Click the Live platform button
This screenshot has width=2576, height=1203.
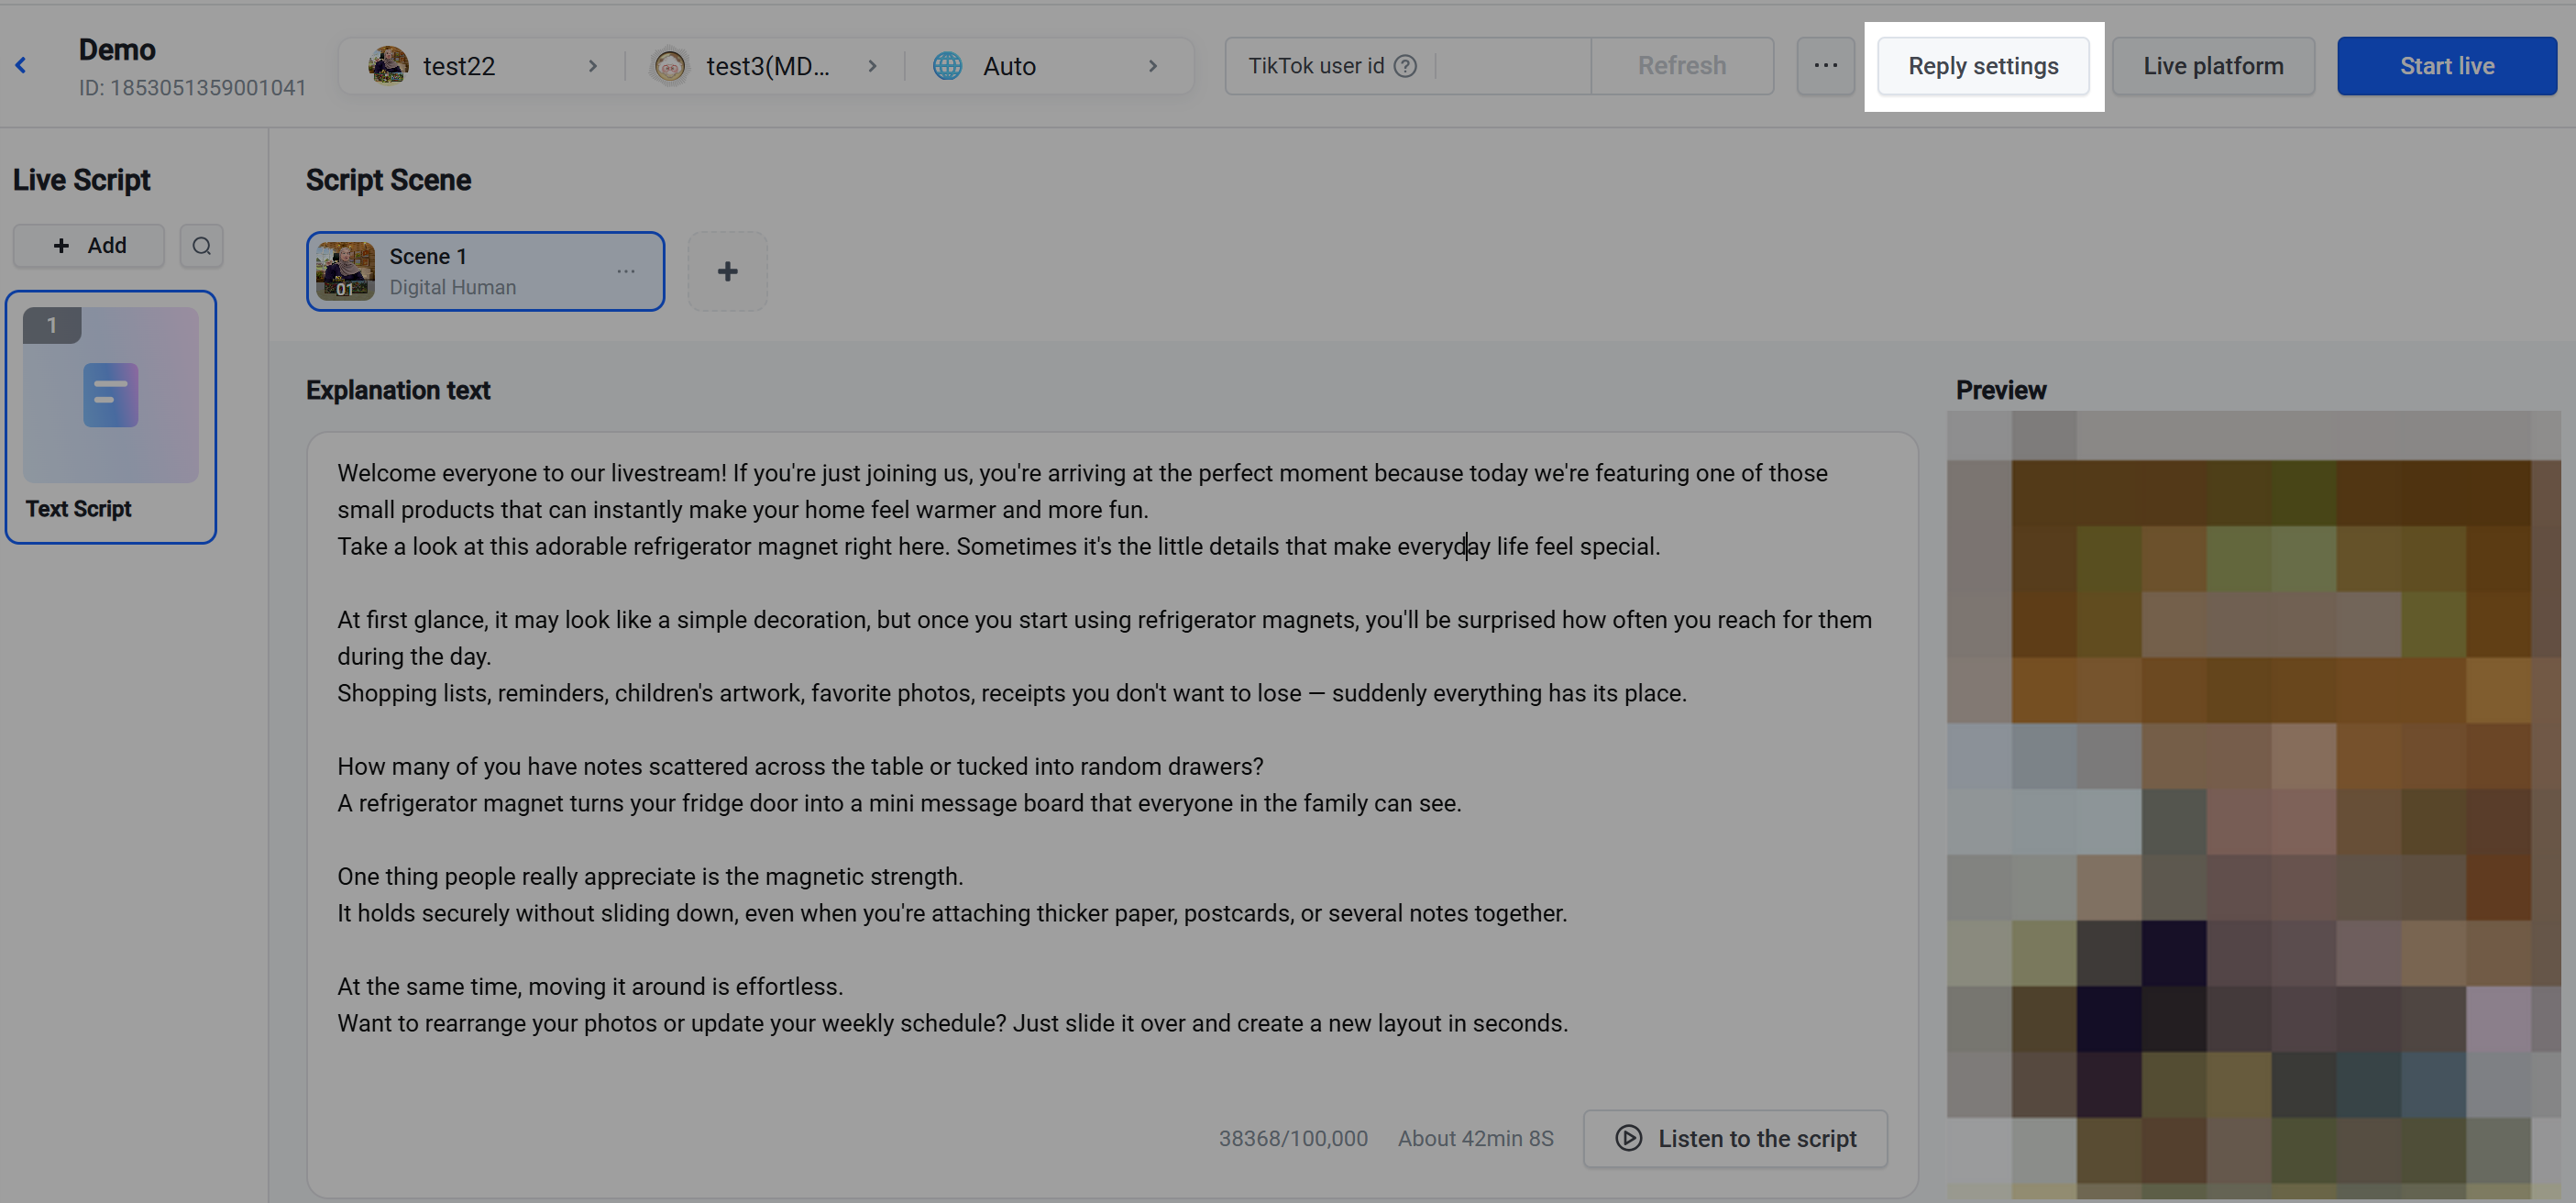pos(2213,66)
